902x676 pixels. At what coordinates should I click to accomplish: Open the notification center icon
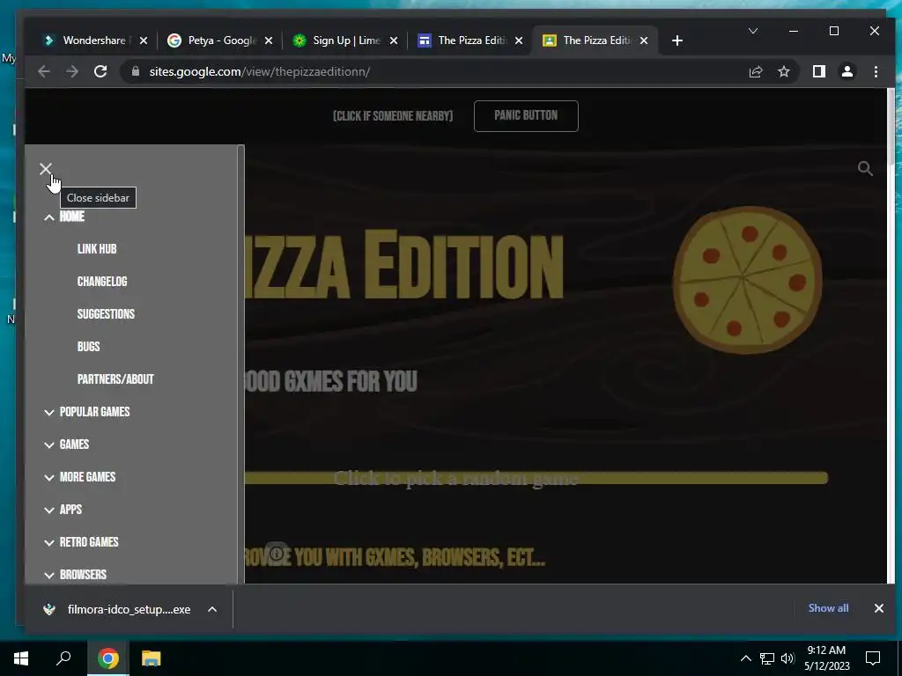point(873,658)
